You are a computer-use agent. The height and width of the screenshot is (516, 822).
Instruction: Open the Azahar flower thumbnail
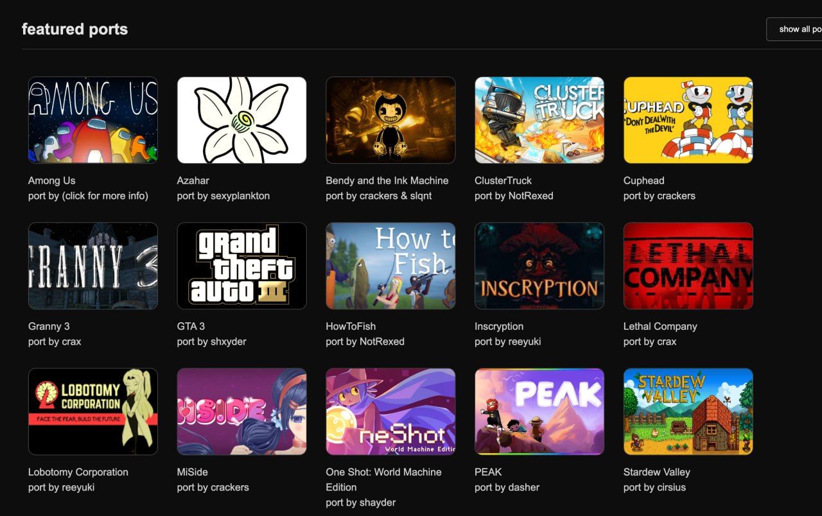click(x=241, y=120)
